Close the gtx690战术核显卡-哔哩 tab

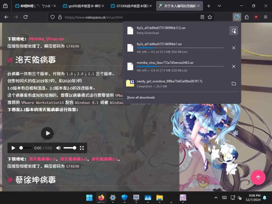click(103, 6)
